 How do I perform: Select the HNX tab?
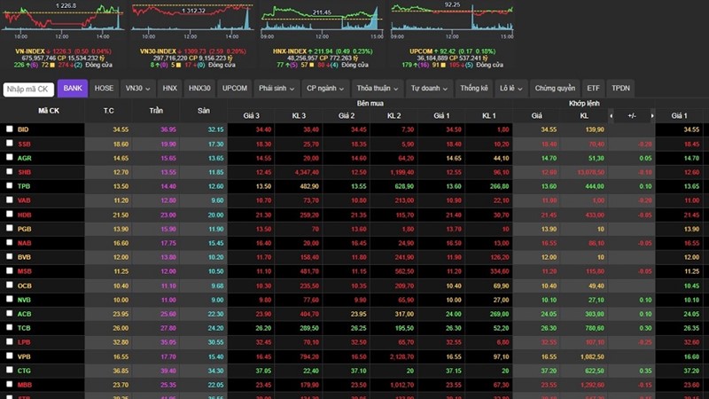click(169, 88)
